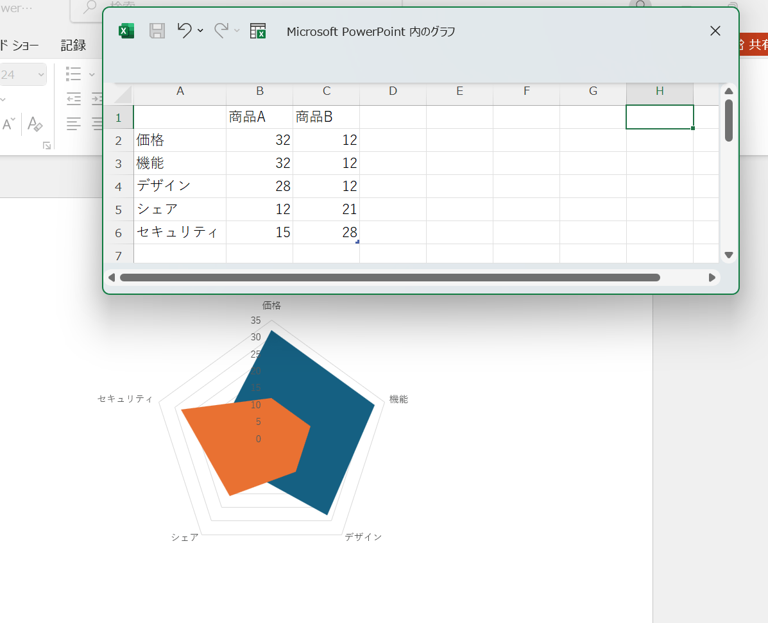Close the chart data spreadsheet window
Image resolution: width=768 pixels, height=623 pixels.
point(715,31)
